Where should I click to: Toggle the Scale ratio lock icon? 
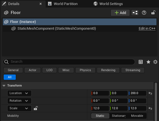pyautogui.click(x=36, y=108)
